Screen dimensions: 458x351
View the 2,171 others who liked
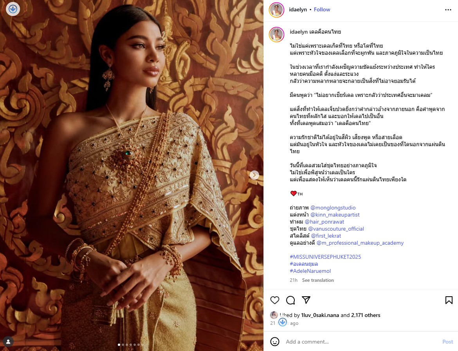point(366,315)
